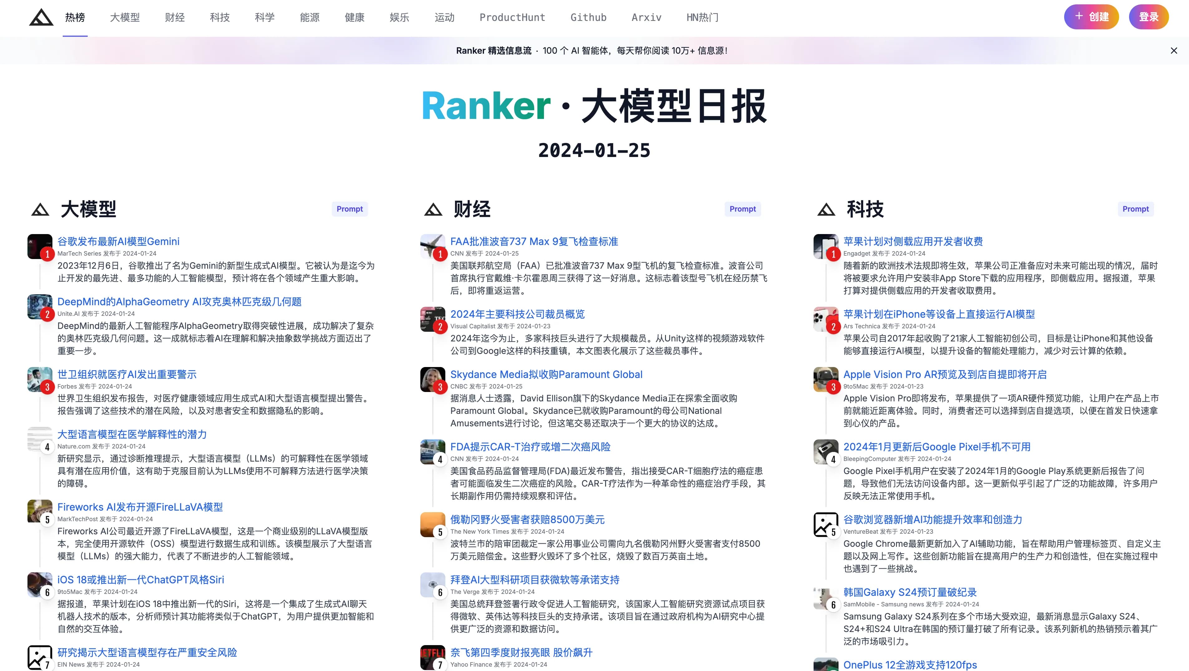
Task: Open link 奈飞第四季度财报亮眼 股价飙升
Action: point(521,653)
